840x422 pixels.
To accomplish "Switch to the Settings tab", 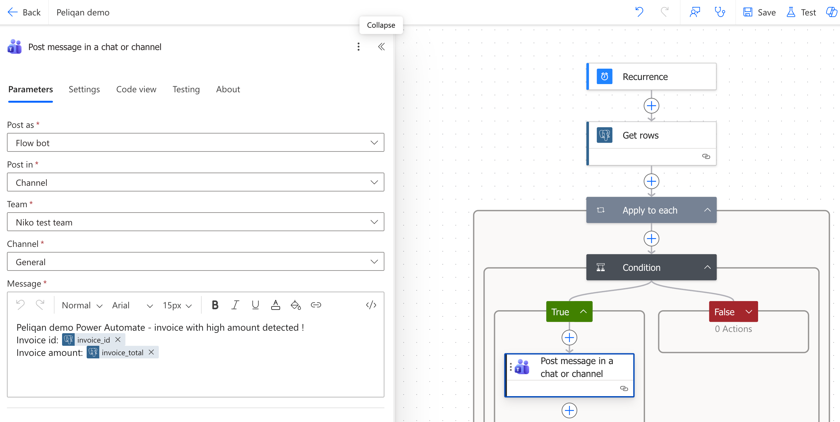I will 84,89.
